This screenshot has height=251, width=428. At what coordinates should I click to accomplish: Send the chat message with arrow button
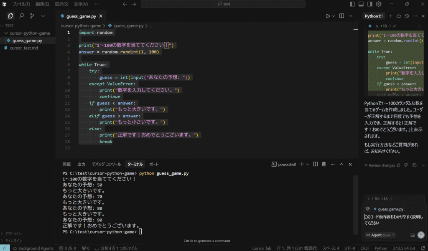coord(421,235)
